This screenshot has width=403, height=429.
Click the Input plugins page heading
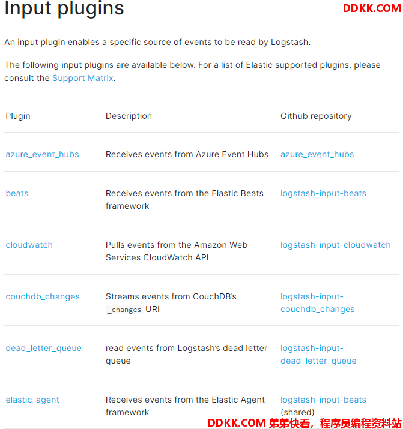(x=64, y=8)
